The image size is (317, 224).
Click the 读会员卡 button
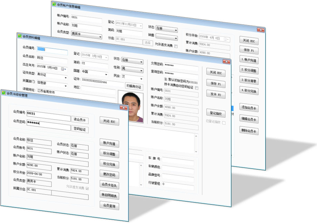click(80, 120)
